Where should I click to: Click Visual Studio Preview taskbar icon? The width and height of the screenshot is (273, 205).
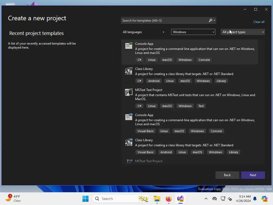pyautogui.click(x=180, y=199)
